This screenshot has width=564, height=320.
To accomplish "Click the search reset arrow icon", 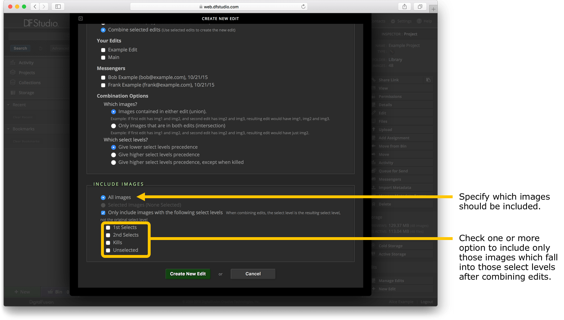I will tap(40, 49).
